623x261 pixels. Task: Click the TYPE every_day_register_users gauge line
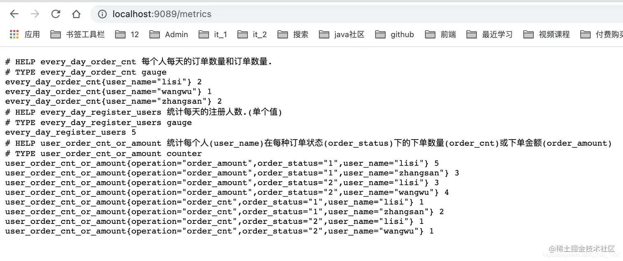pyautogui.click(x=98, y=122)
